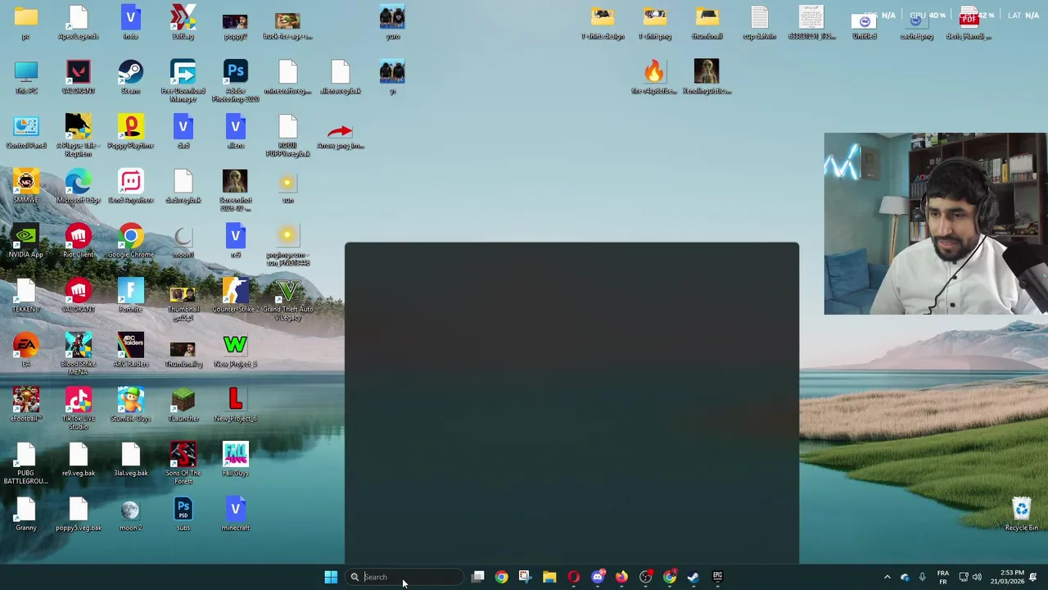Select the Google Chrome desktop shortcut
This screenshot has width=1048, height=590.
[x=130, y=241]
